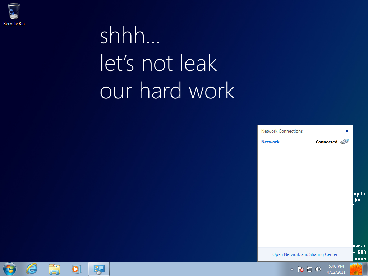368x276 pixels.
Task: Open Network and Sharing Center link
Action: [305, 254]
